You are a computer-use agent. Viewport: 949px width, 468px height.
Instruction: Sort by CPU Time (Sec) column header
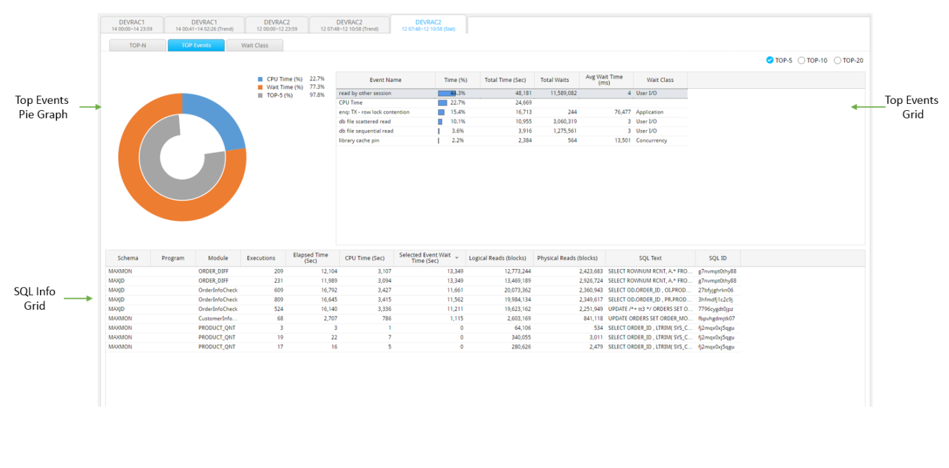(365, 258)
